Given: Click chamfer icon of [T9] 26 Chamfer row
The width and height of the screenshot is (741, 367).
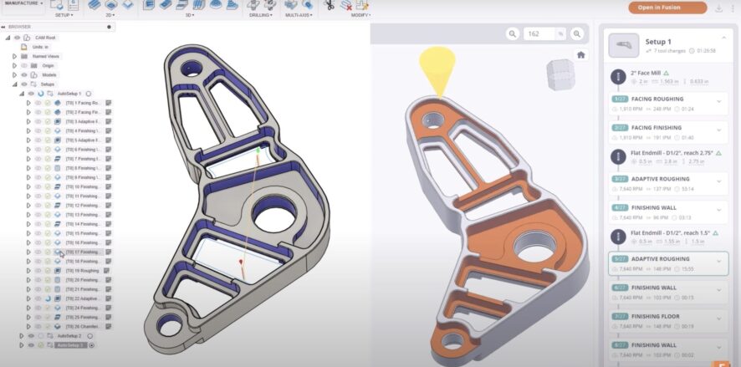Looking at the screenshot, I should coord(57,326).
